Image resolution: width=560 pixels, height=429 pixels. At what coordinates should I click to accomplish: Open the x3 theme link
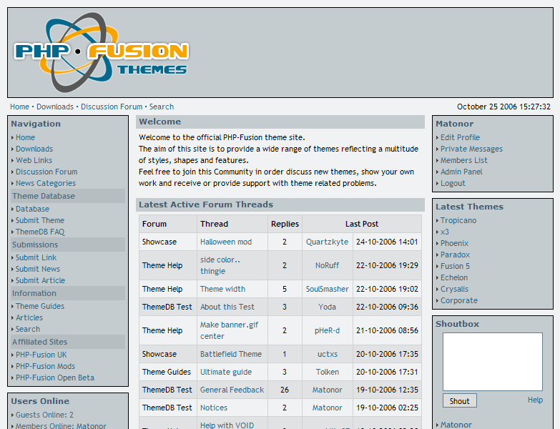[445, 232]
